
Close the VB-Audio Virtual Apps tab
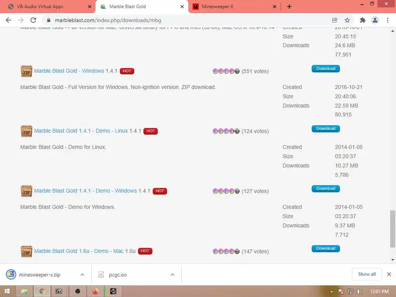pyautogui.click(x=90, y=7)
